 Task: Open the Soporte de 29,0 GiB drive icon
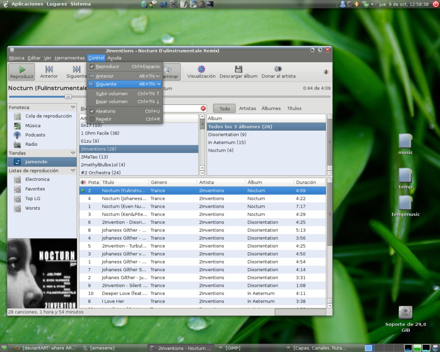click(406, 319)
